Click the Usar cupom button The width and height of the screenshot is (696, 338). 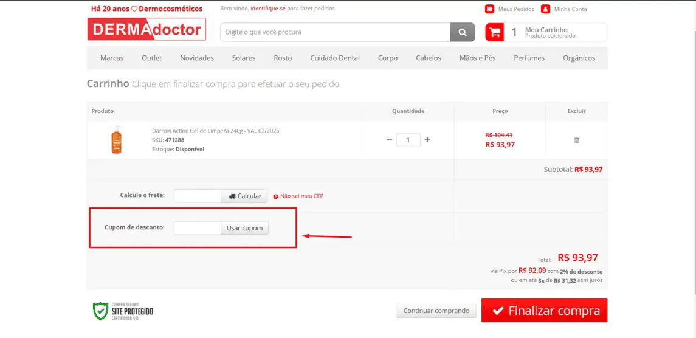244,229
